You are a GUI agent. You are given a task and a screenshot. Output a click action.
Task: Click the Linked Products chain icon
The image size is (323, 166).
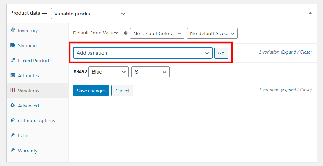click(13, 60)
